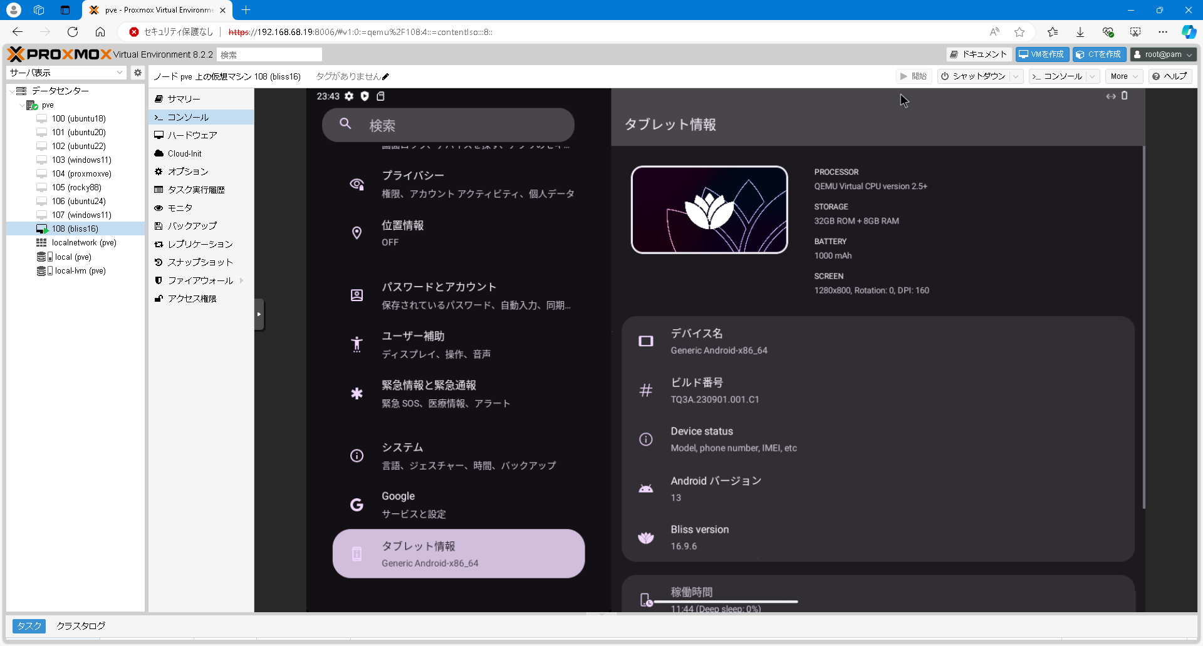Open the Cloud-Init tab
Image resolution: width=1203 pixels, height=646 pixels.
(201, 153)
